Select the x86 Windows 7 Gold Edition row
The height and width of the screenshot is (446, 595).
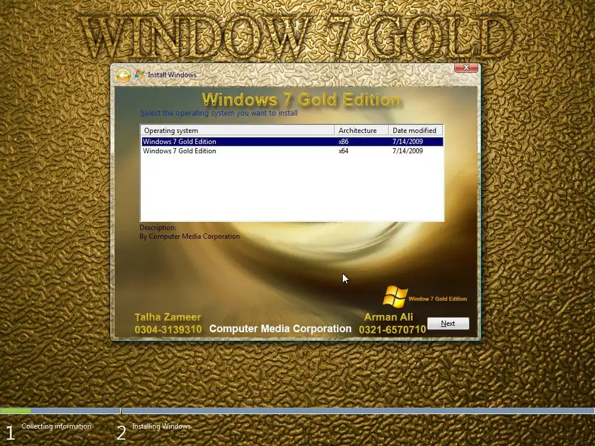click(292, 142)
